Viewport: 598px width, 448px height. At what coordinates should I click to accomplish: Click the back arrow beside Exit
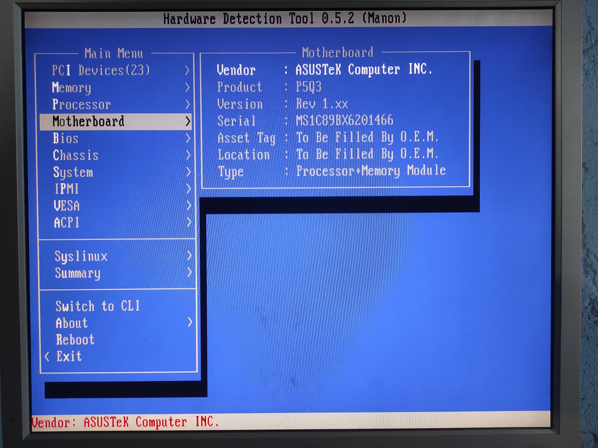coord(47,357)
